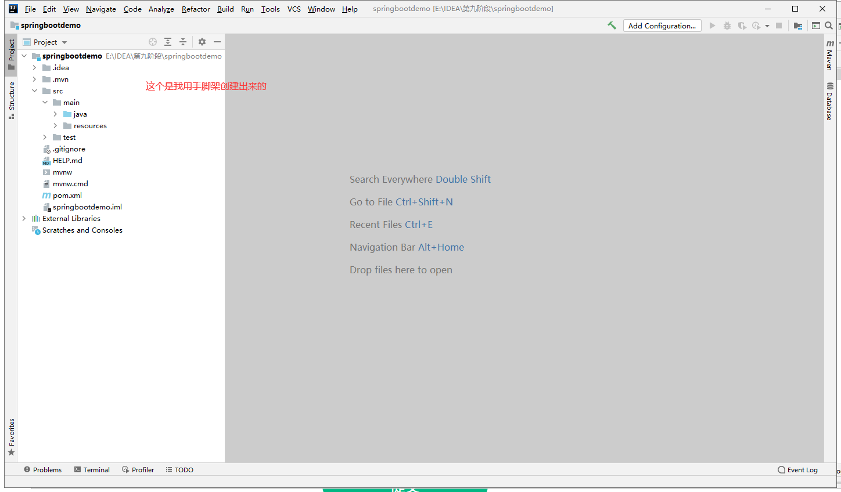Open the Profiler tool window
The height and width of the screenshot is (492, 841).
pyautogui.click(x=138, y=470)
